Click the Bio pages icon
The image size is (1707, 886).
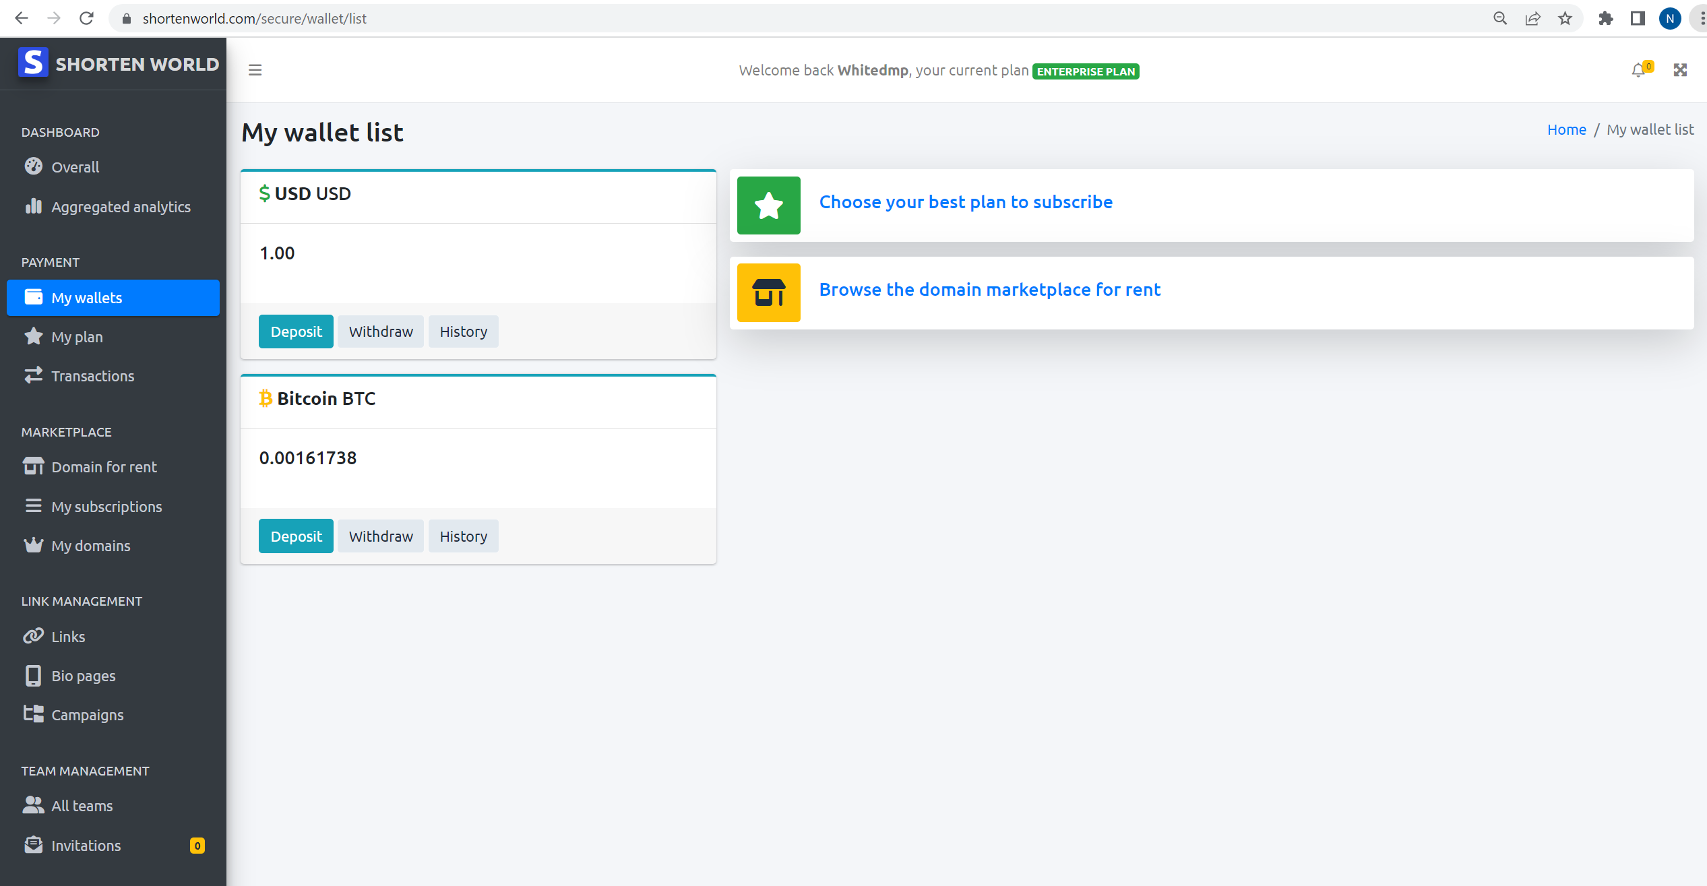pyautogui.click(x=34, y=675)
